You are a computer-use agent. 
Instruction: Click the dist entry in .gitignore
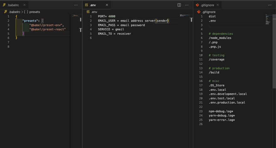click(x=212, y=16)
